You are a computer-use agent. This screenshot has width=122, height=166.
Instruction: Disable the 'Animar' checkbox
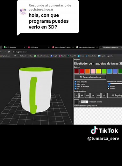coord(108,86)
